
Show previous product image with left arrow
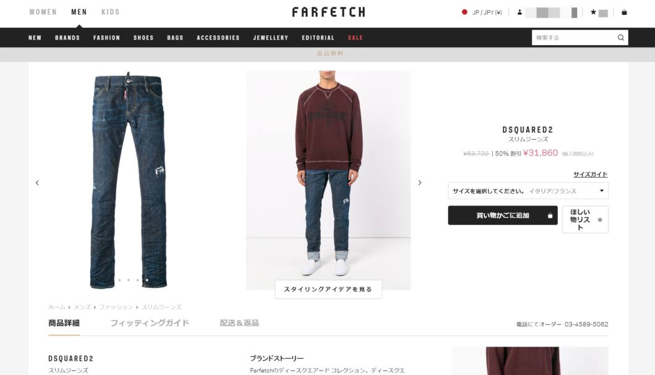tap(37, 183)
